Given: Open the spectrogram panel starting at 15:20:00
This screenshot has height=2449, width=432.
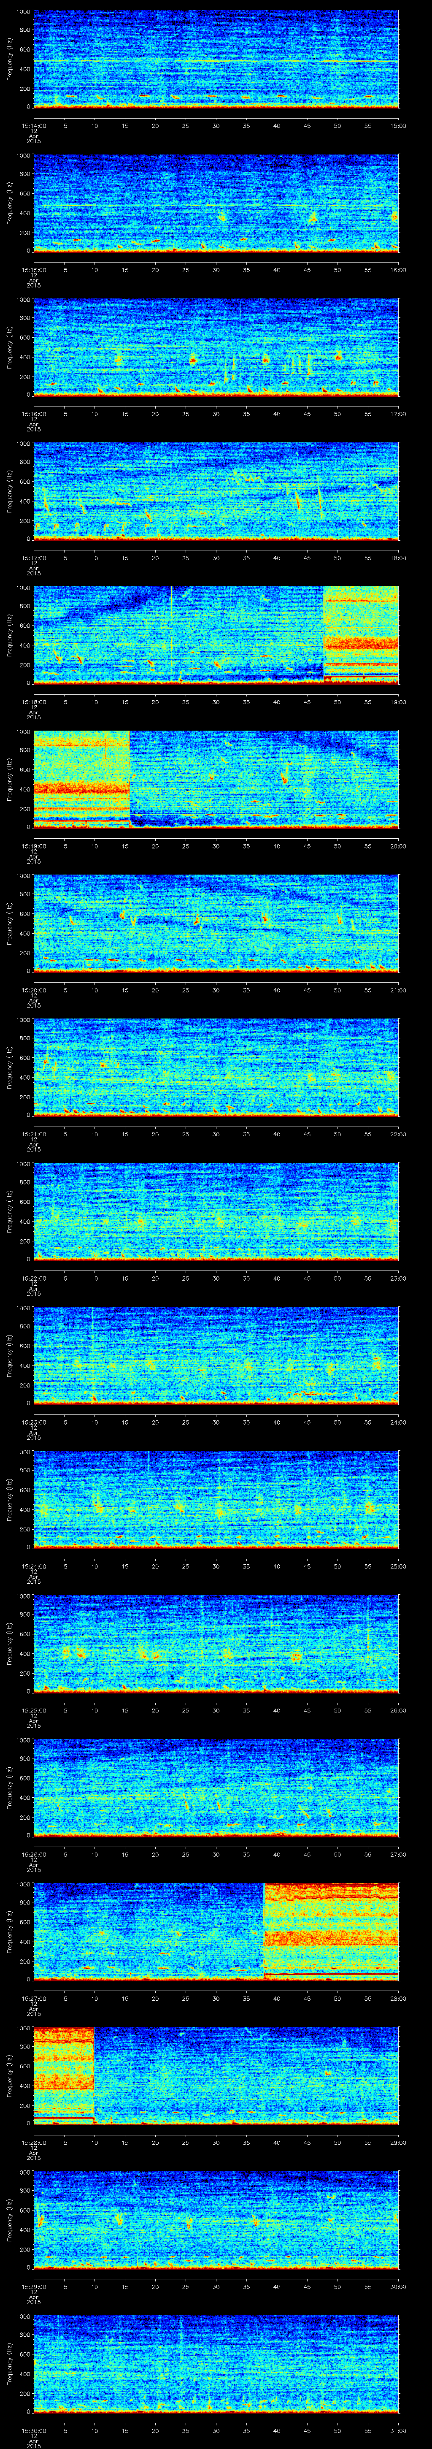Looking at the screenshot, I should 216,924.
